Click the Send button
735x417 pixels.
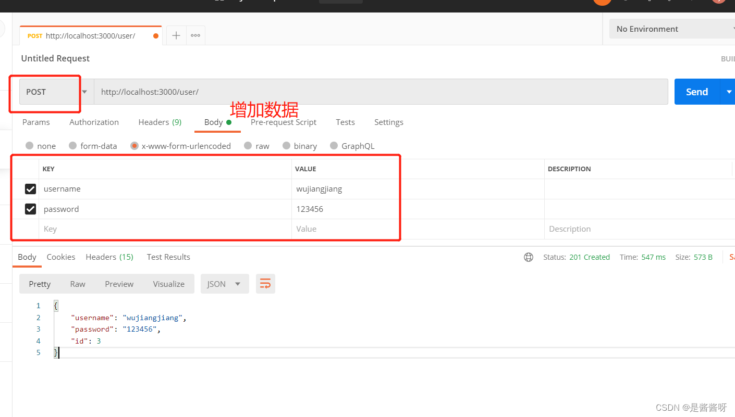coord(697,92)
